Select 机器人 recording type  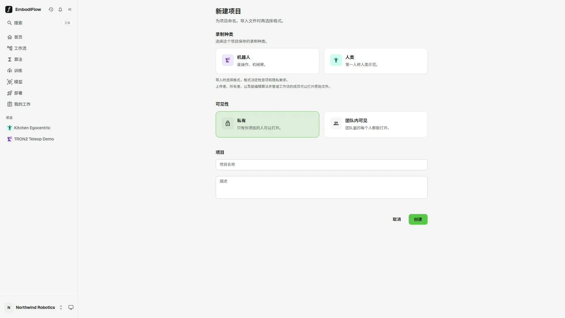pyautogui.click(x=267, y=61)
